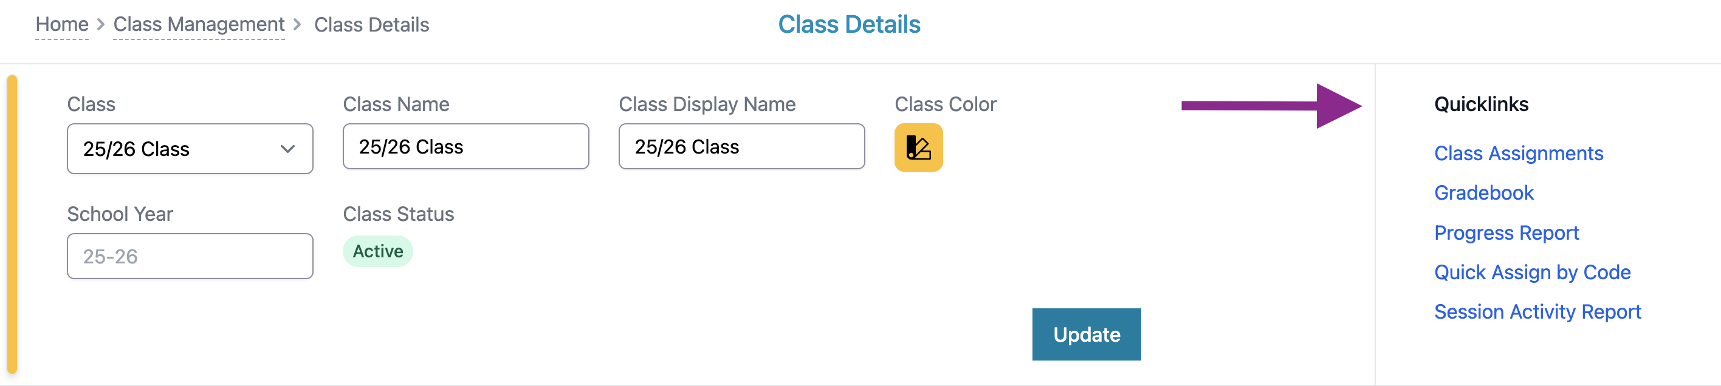Click the Quicklinks panel heading
Screen dimensions: 1721x386
(x=1480, y=104)
